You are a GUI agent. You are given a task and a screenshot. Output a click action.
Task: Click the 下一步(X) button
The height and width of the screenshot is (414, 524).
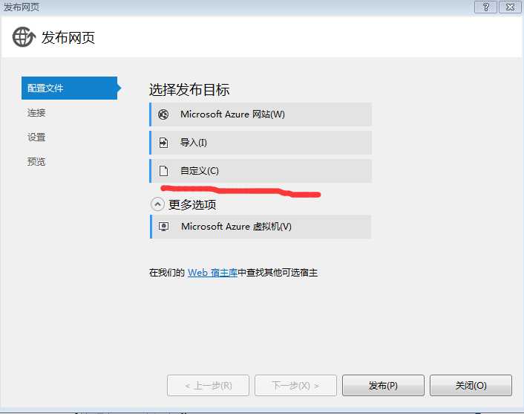[295, 386]
